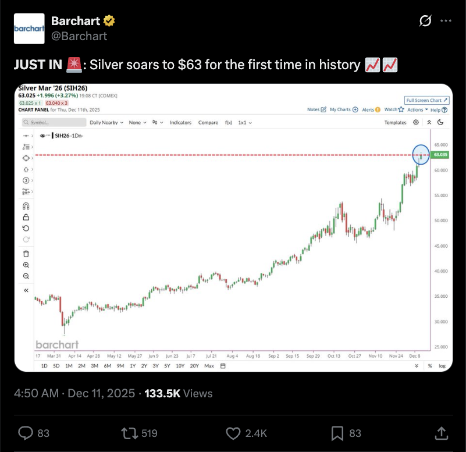Open the Daily Nearby dropdown

(x=106, y=123)
